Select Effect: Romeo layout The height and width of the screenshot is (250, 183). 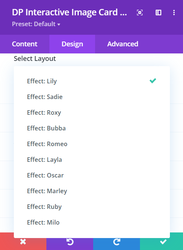click(92, 144)
